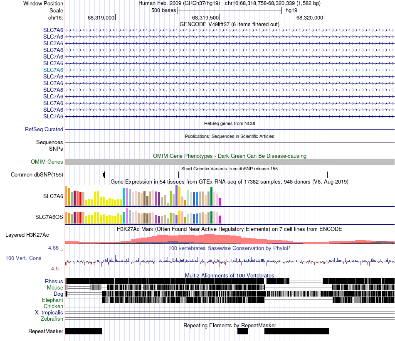Click the leftmost RepeatMasker block
Screen dimensions: 395x341
(84, 331)
